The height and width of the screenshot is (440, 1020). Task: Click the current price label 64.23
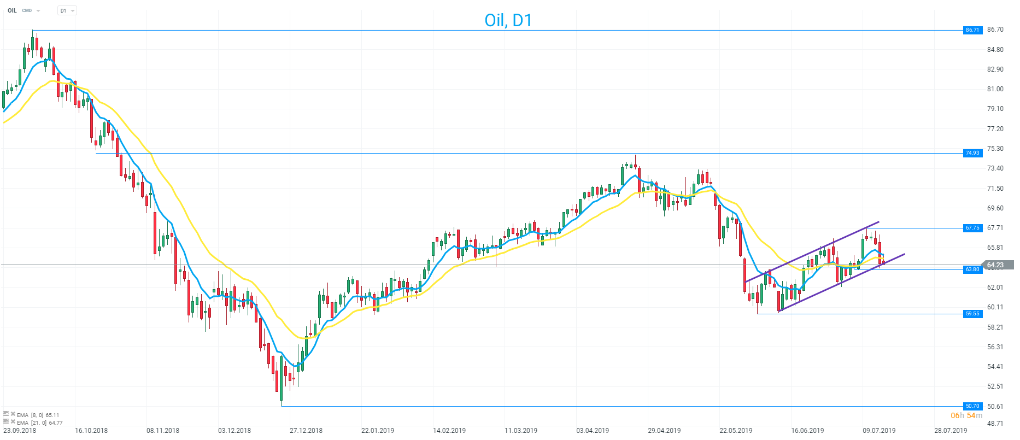[998, 265]
